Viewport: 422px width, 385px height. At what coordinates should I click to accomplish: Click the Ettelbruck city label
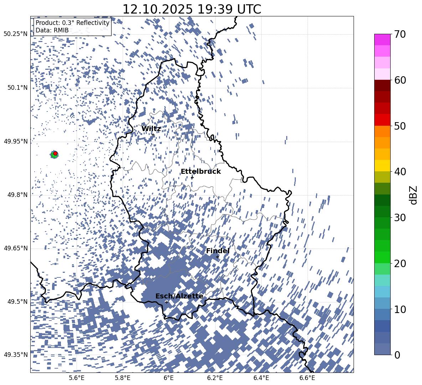[x=201, y=172]
